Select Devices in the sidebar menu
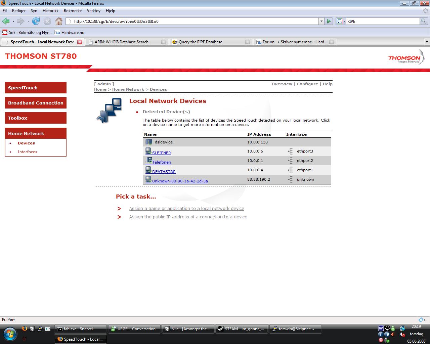The height and width of the screenshot is (344, 430). tap(26, 143)
